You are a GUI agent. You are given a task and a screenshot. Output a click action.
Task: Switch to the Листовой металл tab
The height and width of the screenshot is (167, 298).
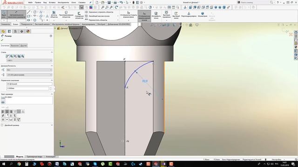(42, 24)
